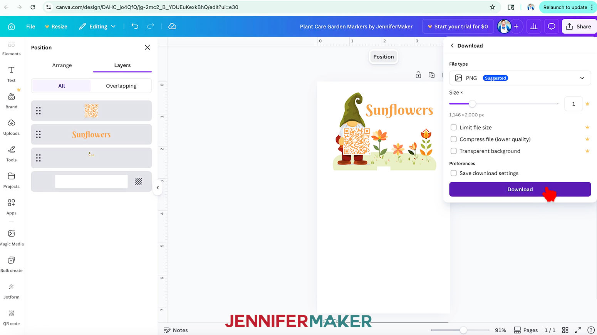Image resolution: width=597 pixels, height=335 pixels.
Task: Open Pages view button
Action: click(x=526, y=330)
